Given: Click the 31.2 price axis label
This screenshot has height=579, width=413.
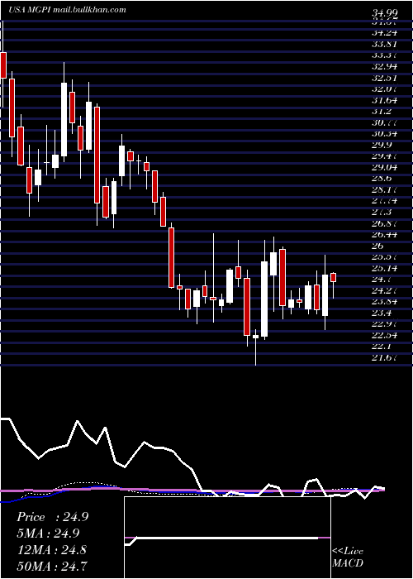Looking at the screenshot, I should tap(381, 111).
